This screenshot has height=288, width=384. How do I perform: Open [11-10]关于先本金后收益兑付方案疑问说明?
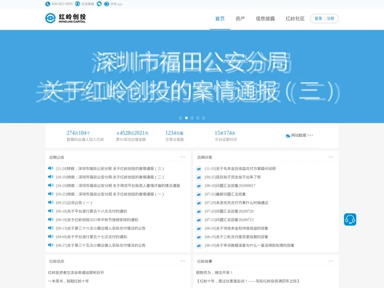click(240, 169)
